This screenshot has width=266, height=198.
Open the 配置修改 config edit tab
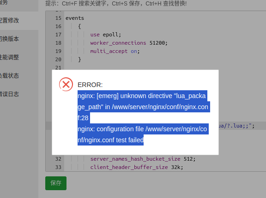tap(9, 20)
